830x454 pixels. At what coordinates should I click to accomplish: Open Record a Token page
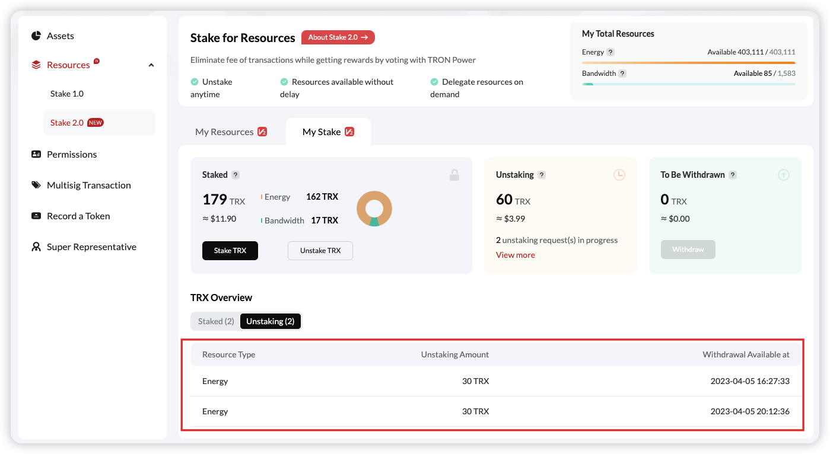tap(78, 216)
